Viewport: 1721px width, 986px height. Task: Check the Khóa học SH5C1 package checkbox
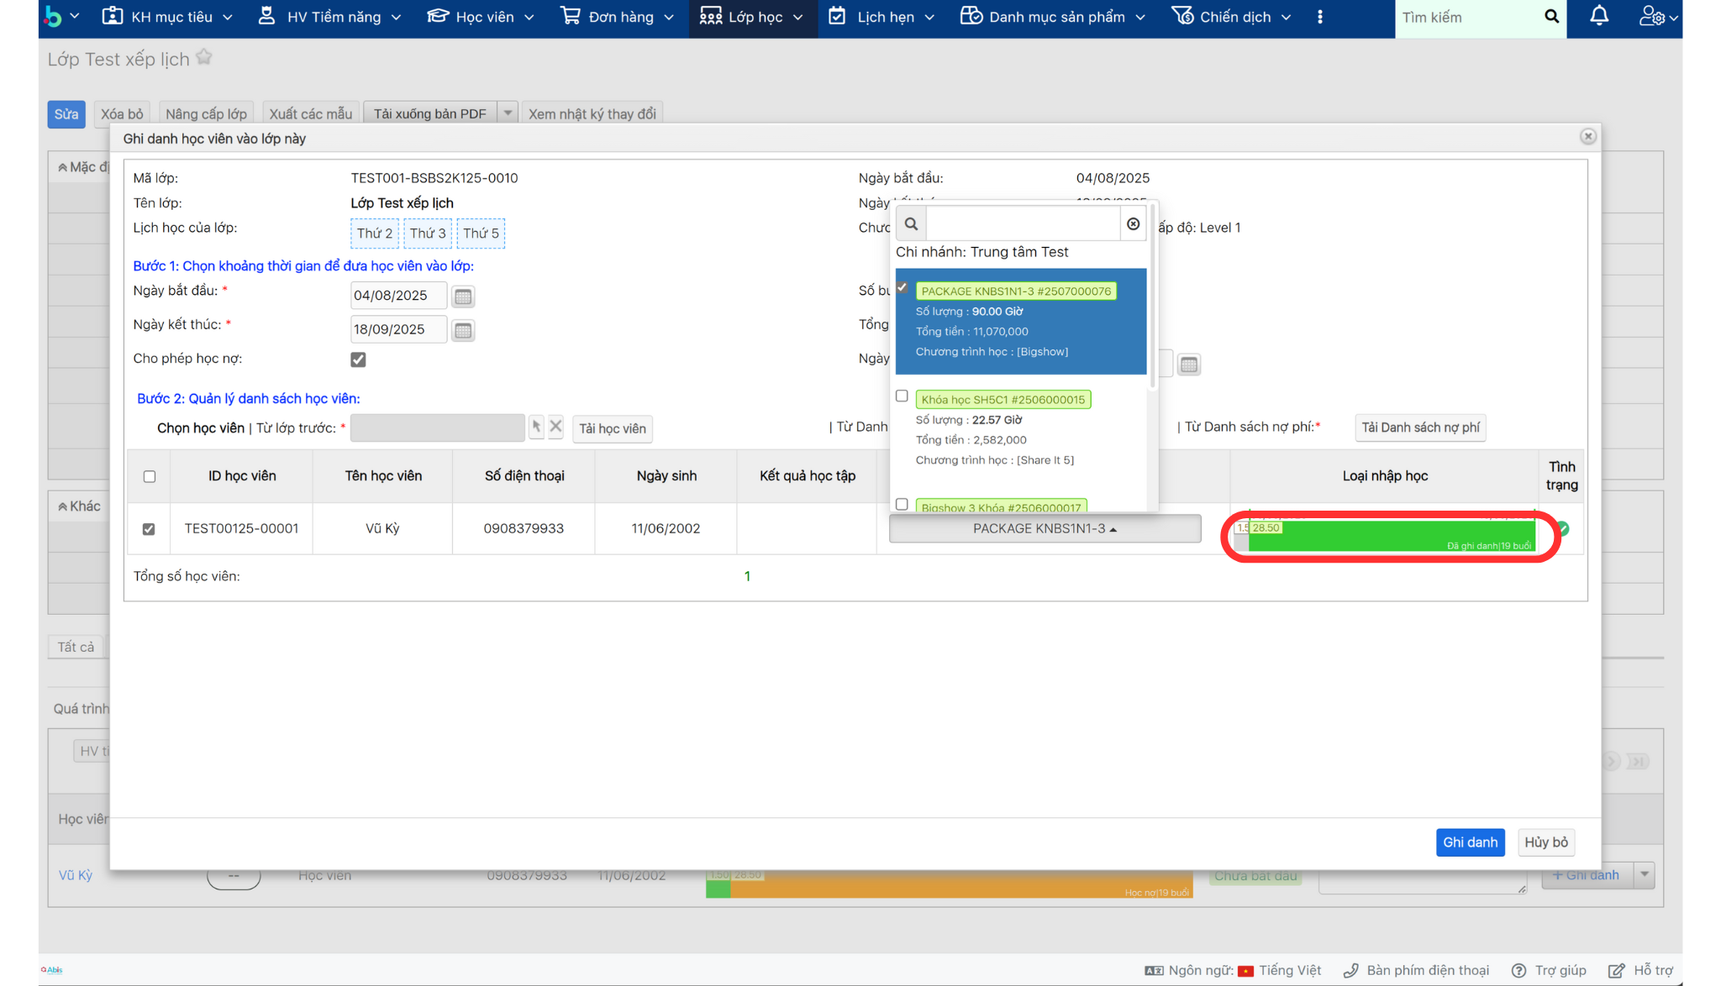[902, 396]
